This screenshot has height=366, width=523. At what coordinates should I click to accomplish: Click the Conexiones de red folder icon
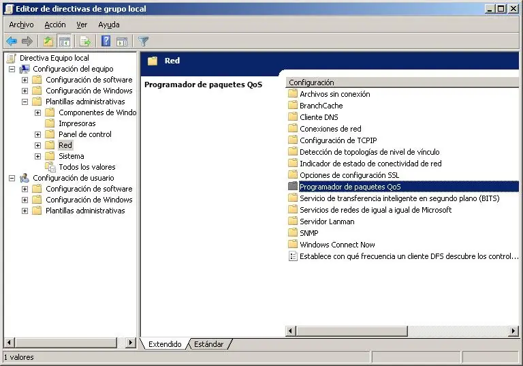pyautogui.click(x=293, y=129)
